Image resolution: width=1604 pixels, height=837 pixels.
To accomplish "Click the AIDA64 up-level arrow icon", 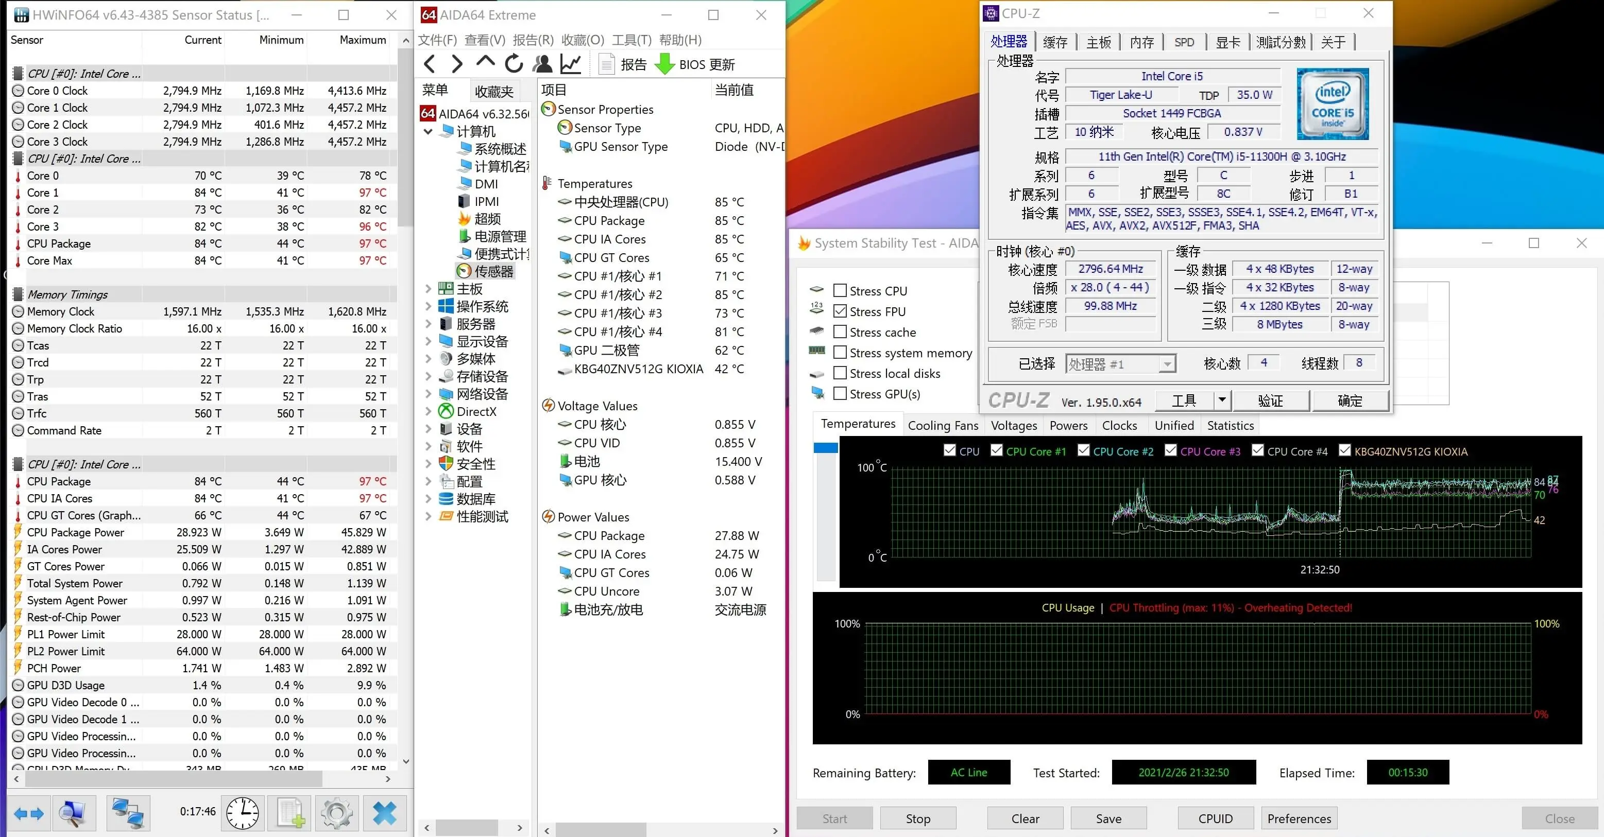I will pyautogui.click(x=485, y=62).
